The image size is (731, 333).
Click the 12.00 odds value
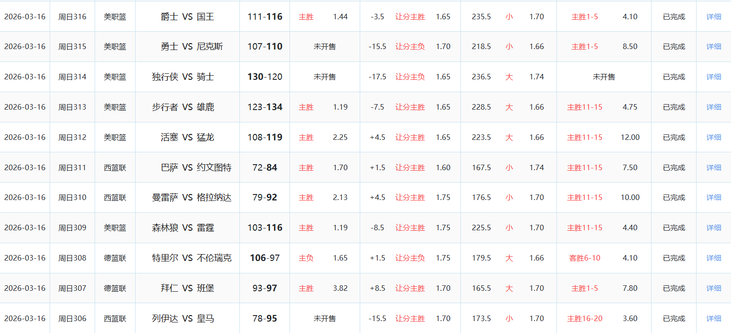click(630, 137)
